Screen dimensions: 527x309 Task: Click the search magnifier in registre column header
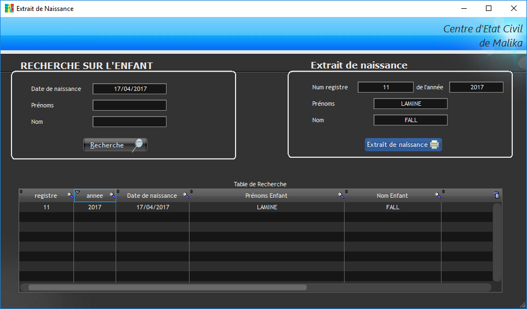pos(70,195)
